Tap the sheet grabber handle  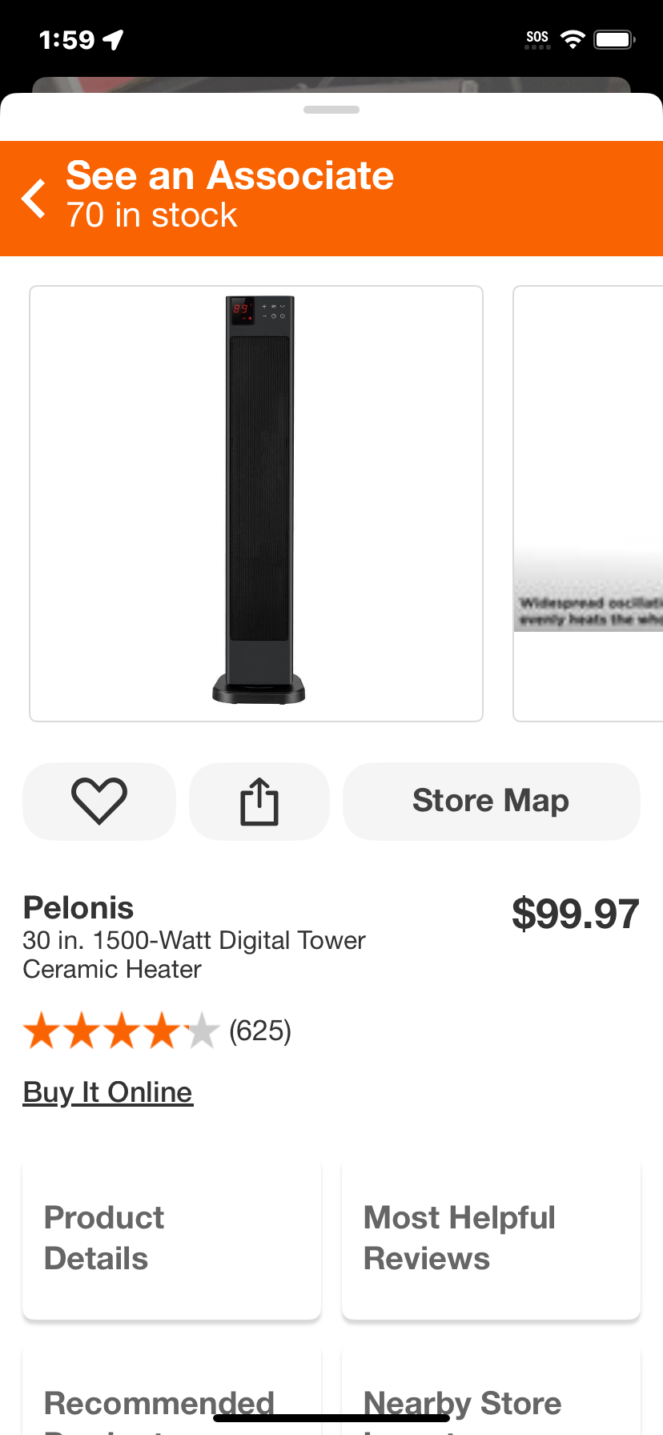click(331, 110)
